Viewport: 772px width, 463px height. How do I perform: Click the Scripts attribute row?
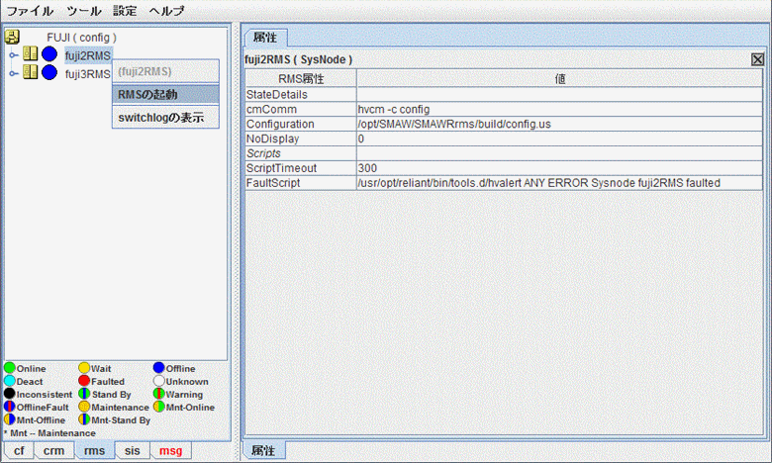tap(504, 153)
